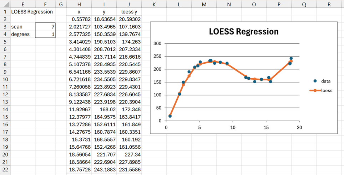This screenshot has width=344, height=175.
Task: Click the row 1 header
Action: tap(5, 12)
